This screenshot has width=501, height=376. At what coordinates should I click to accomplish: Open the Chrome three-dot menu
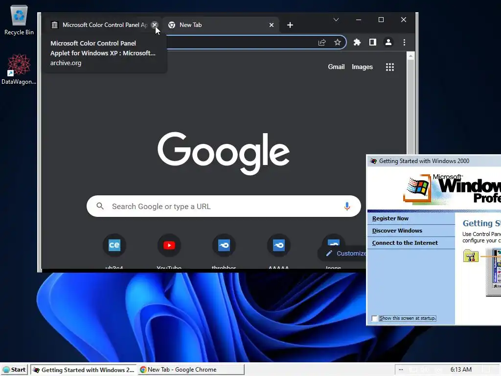point(404,42)
